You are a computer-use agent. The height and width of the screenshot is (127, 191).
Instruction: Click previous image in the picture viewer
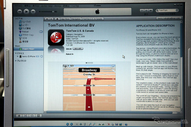click(x=67, y=124)
